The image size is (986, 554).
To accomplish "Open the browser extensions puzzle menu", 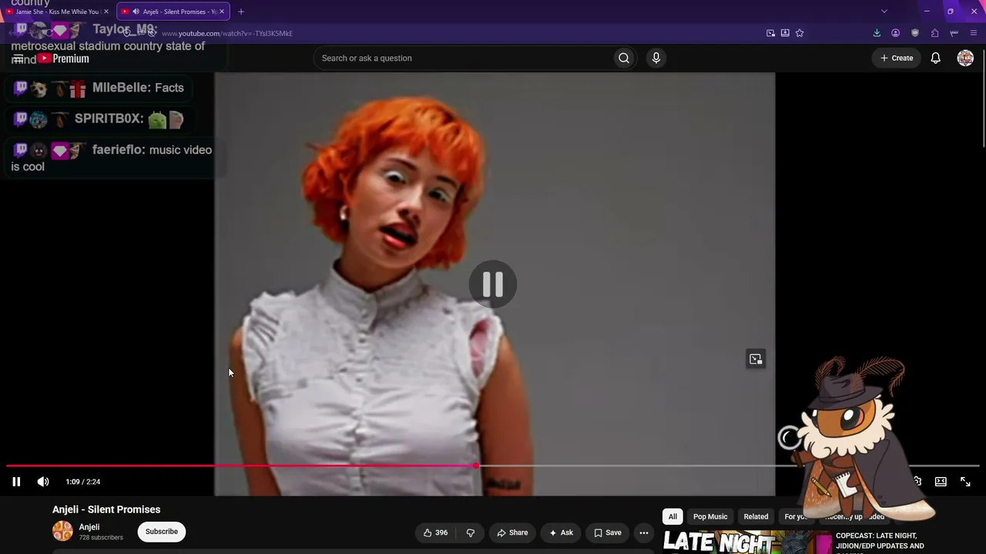I will tap(934, 33).
